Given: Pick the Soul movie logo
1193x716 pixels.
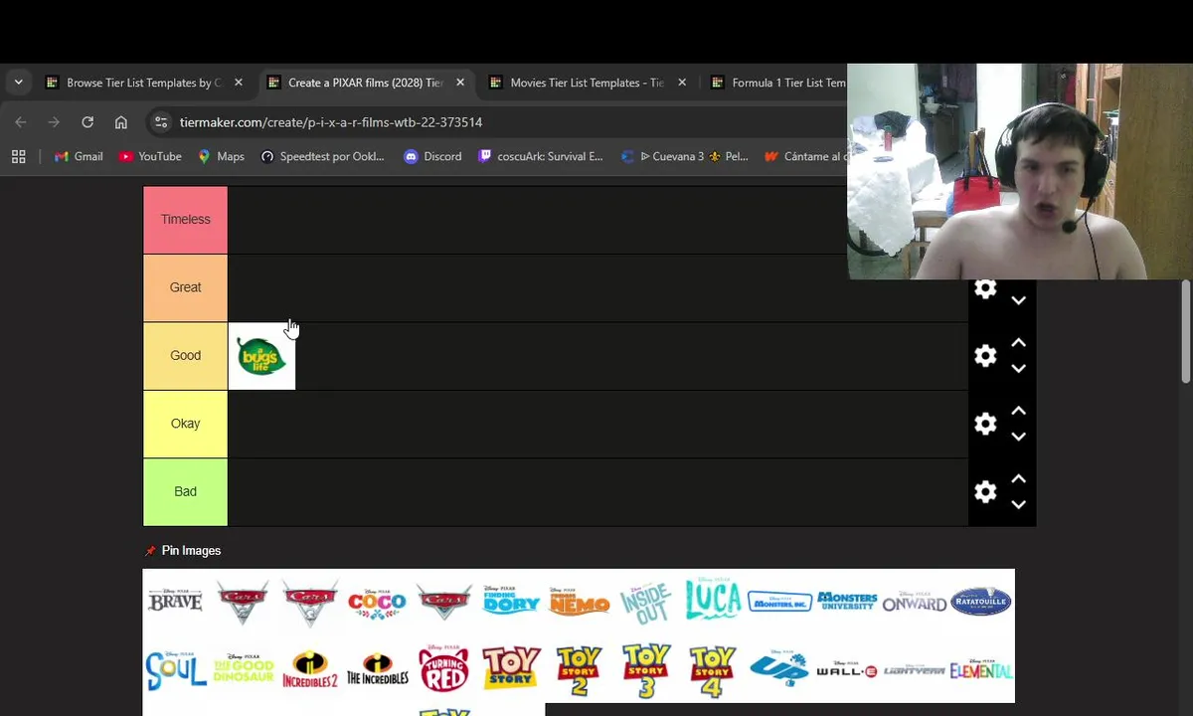Looking at the screenshot, I should click(x=175, y=671).
